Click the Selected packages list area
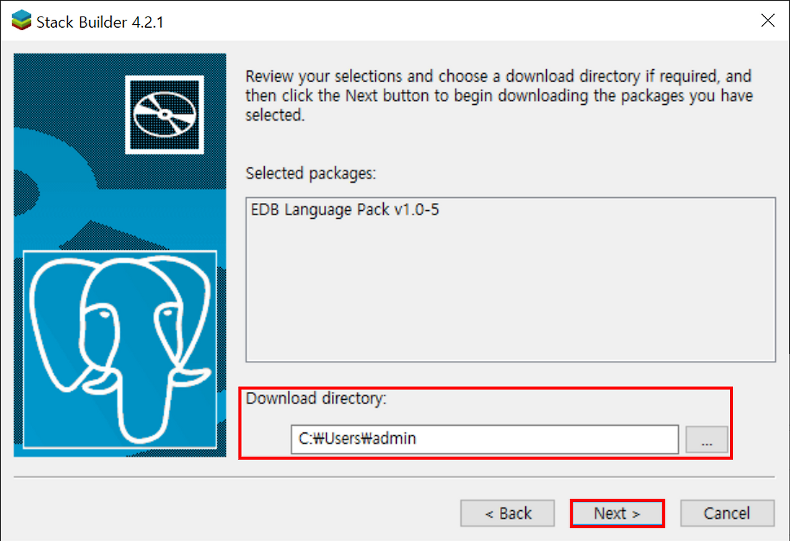This screenshot has height=541, width=790. click(510, 278)
